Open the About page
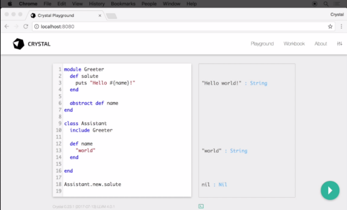The image size is (347, 210). [321, 44]
